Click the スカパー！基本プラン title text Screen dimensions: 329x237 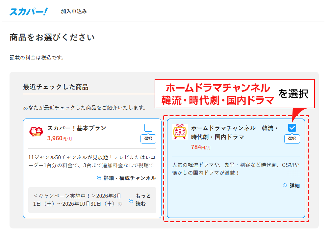pyautogui.click(x=77, y=128)
